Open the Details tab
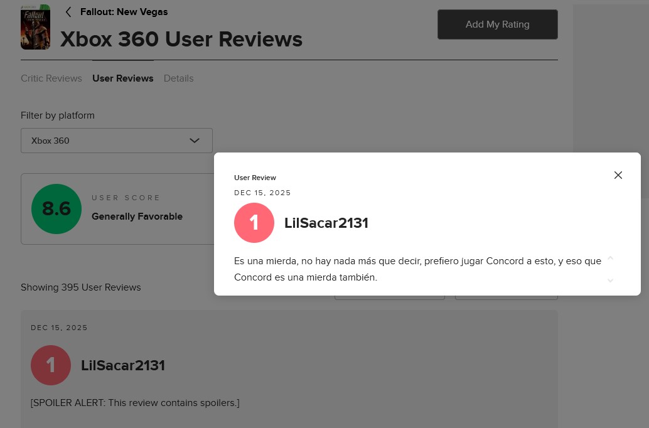 [178, 78]
